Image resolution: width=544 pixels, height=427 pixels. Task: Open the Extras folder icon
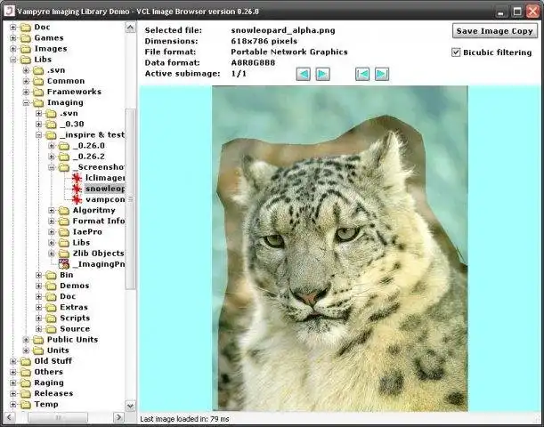click(x=51, y=307)
